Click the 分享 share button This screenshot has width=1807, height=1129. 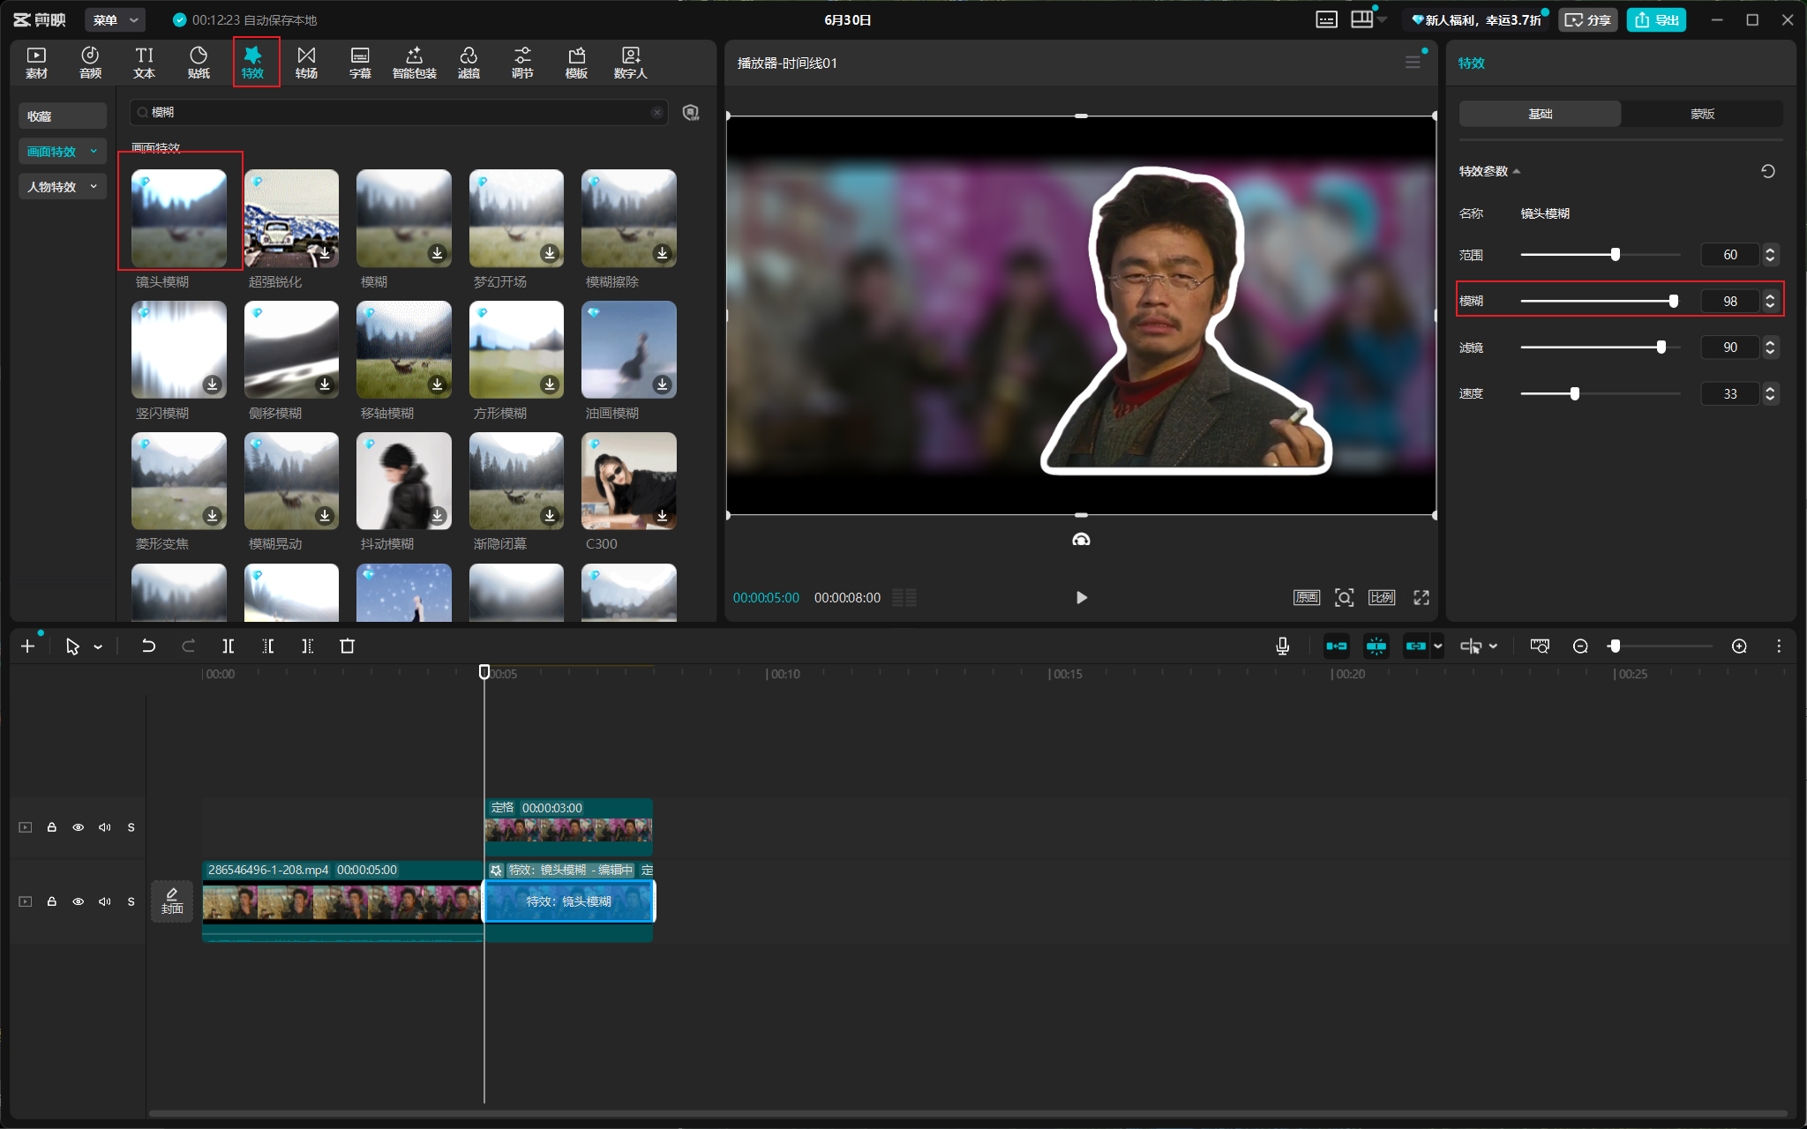(x=1587, y=19)
